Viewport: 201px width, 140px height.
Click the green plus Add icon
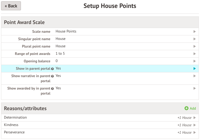186,108
